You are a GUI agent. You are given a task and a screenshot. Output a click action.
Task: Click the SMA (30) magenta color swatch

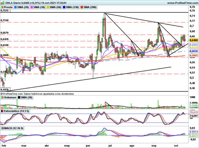click(x=32, y=7)
